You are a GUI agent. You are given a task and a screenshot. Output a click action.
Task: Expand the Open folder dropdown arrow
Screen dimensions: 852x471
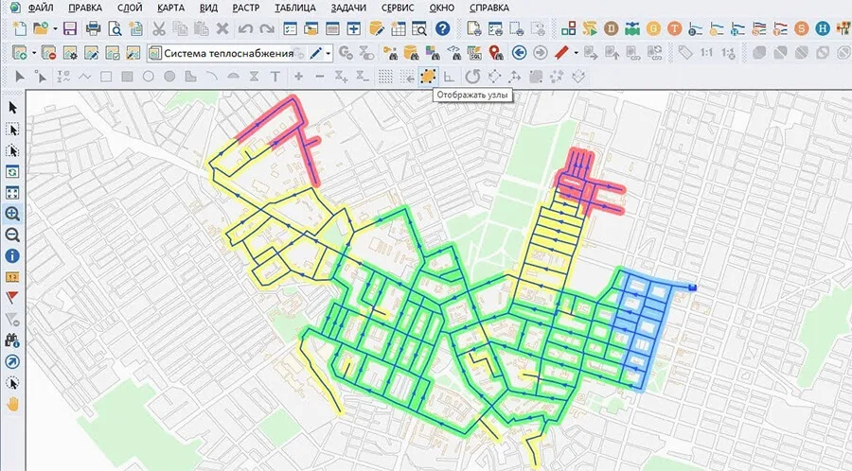click(x=55, y=28)
